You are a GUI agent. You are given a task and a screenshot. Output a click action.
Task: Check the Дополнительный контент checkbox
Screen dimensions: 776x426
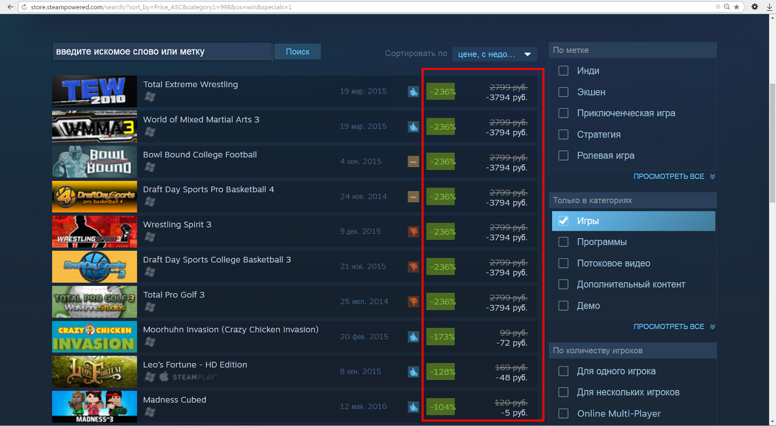coord(563,284)
